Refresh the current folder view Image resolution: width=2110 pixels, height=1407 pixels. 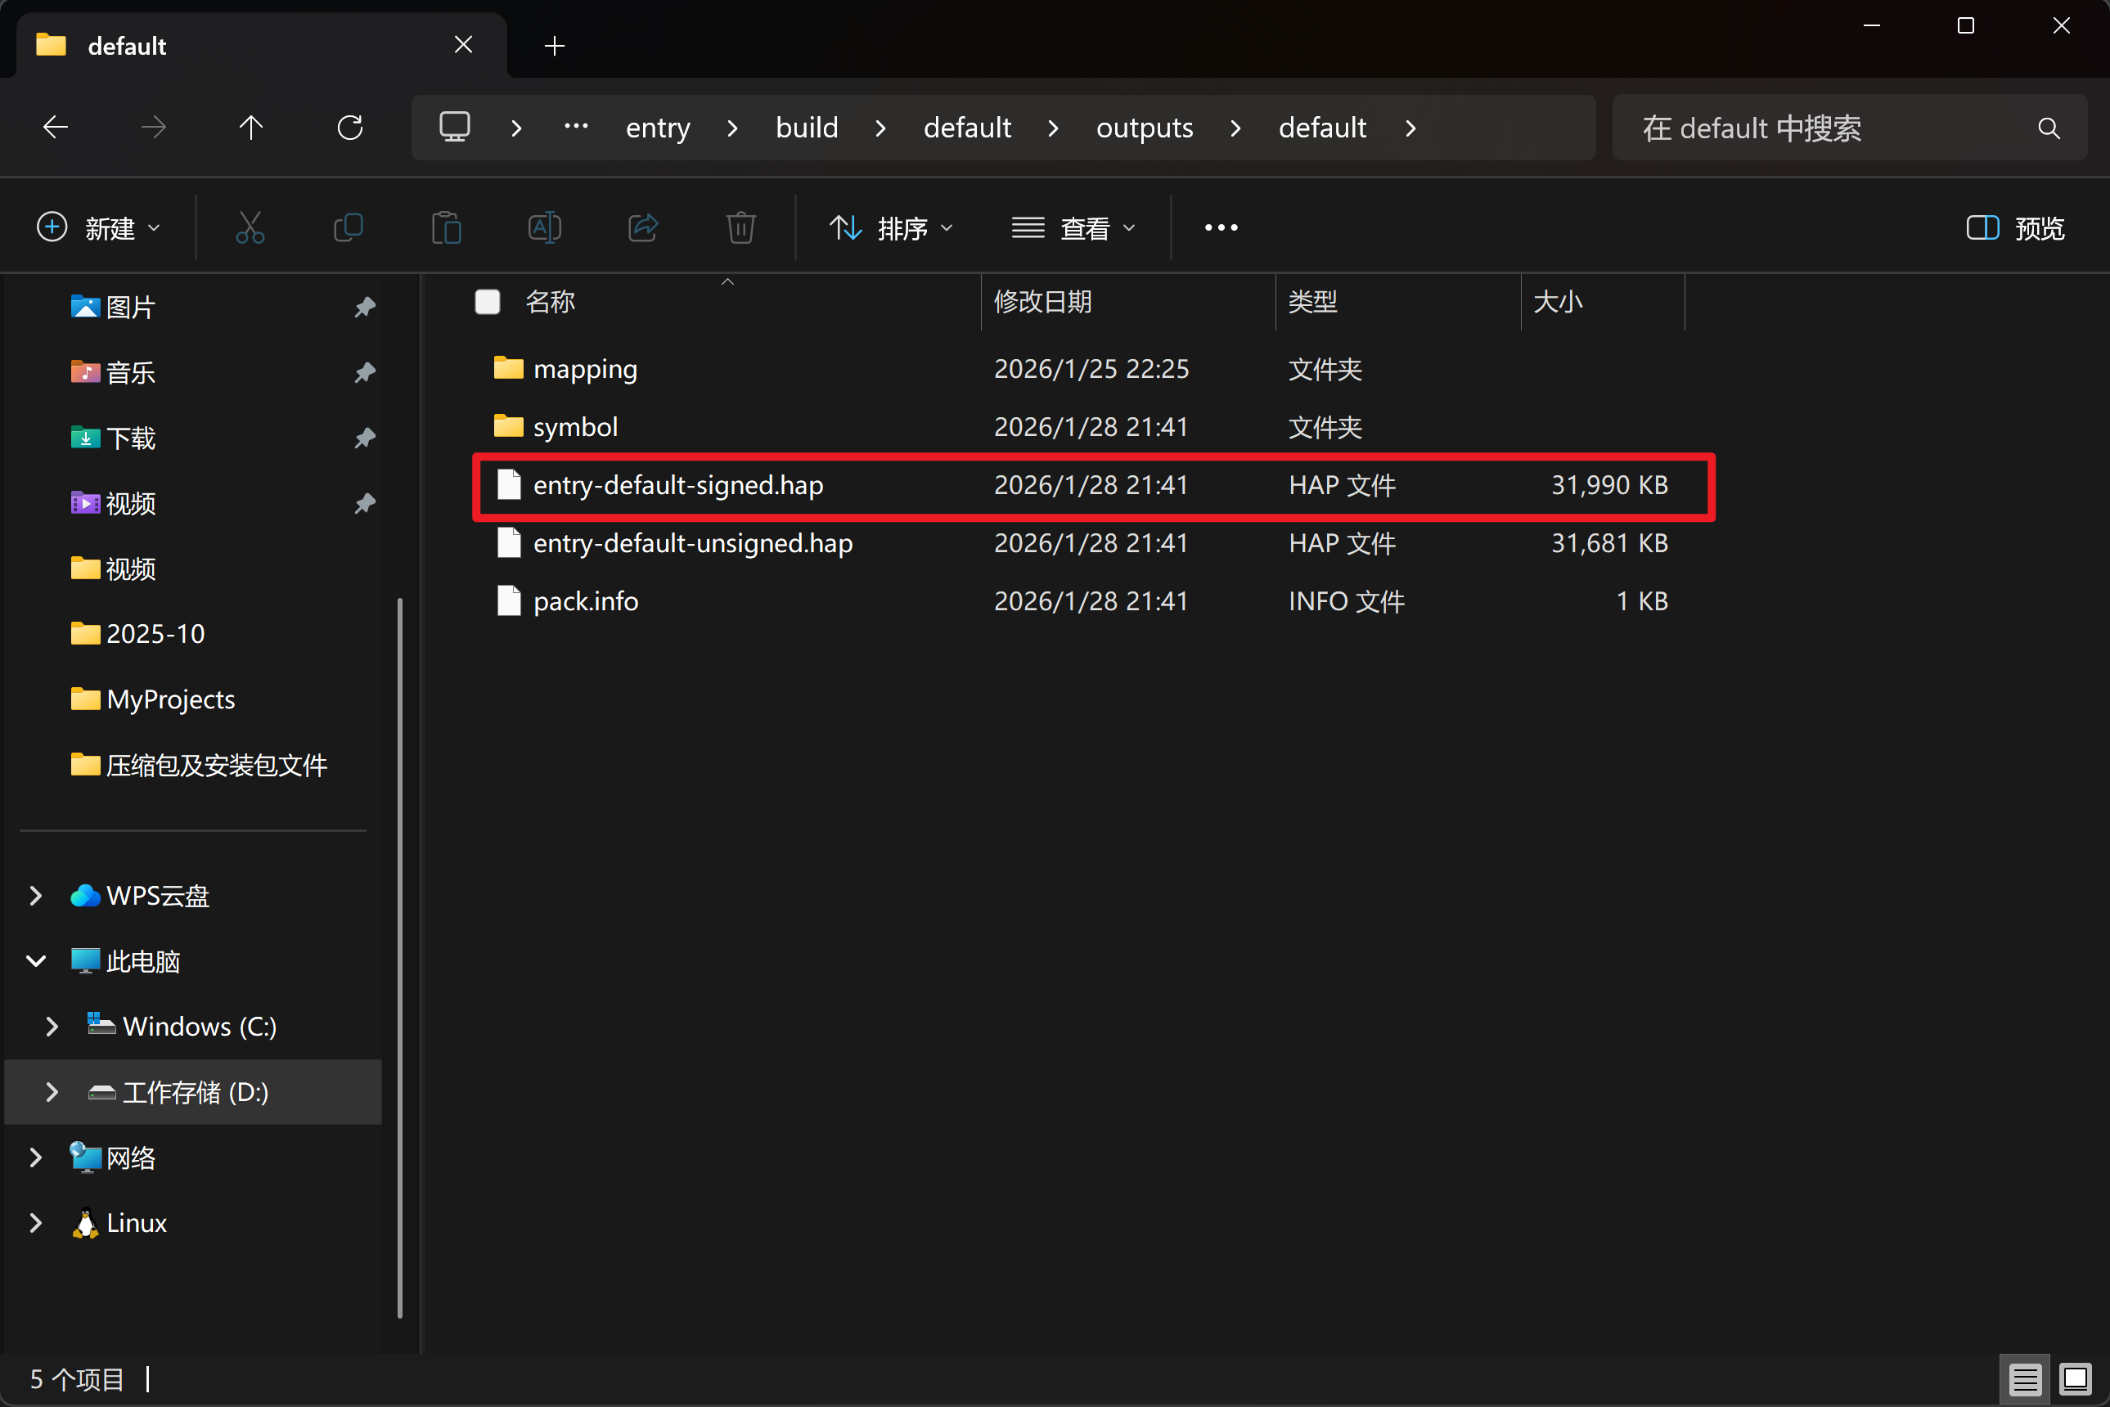pyautogui.click(x=350, y=128)
